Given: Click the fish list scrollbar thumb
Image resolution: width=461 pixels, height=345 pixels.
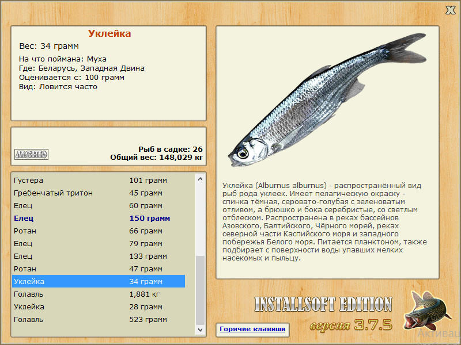Looking at the screenshot, I should pyautogui.click(x=200, y=290).
